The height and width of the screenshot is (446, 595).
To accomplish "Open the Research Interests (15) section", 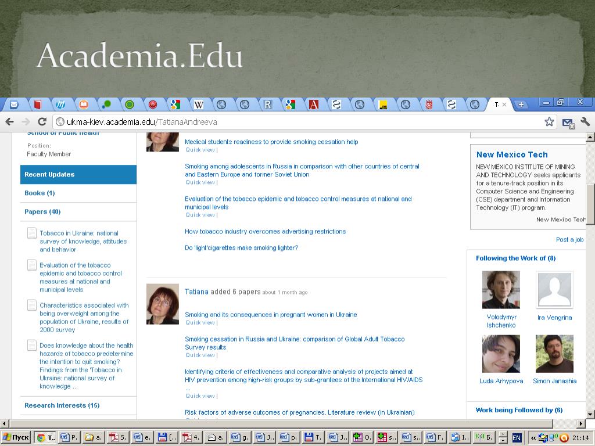I will point(62,405).
